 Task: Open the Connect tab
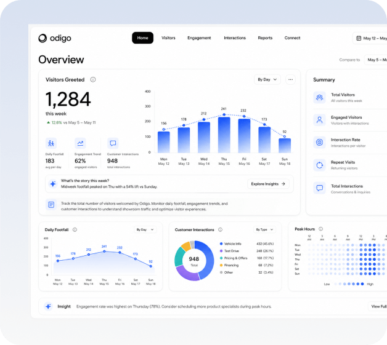click(x=292, y=38)
